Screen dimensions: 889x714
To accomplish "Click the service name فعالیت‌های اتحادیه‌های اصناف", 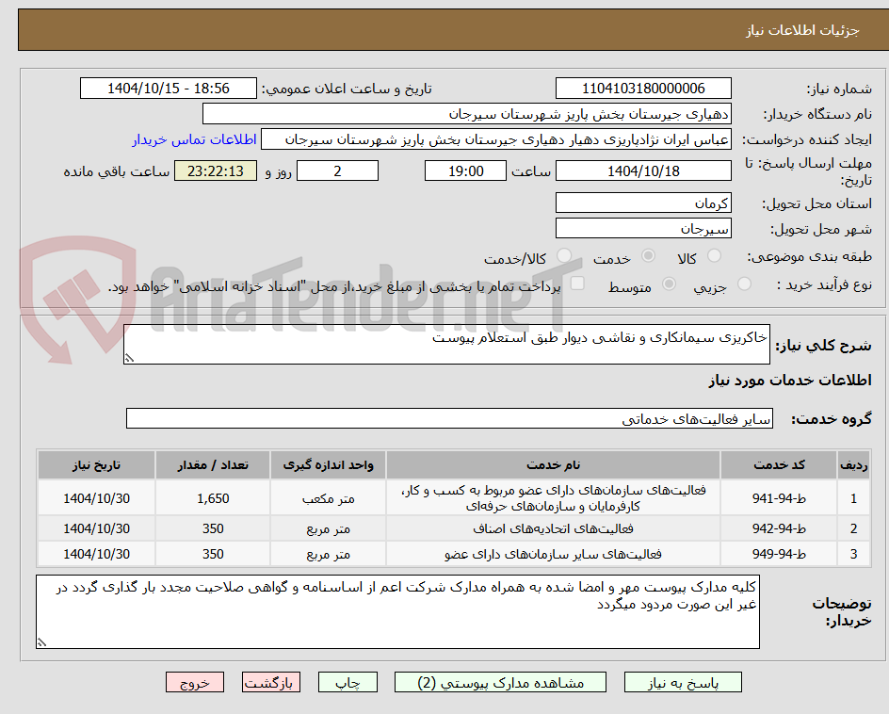I will click(554, 528).
